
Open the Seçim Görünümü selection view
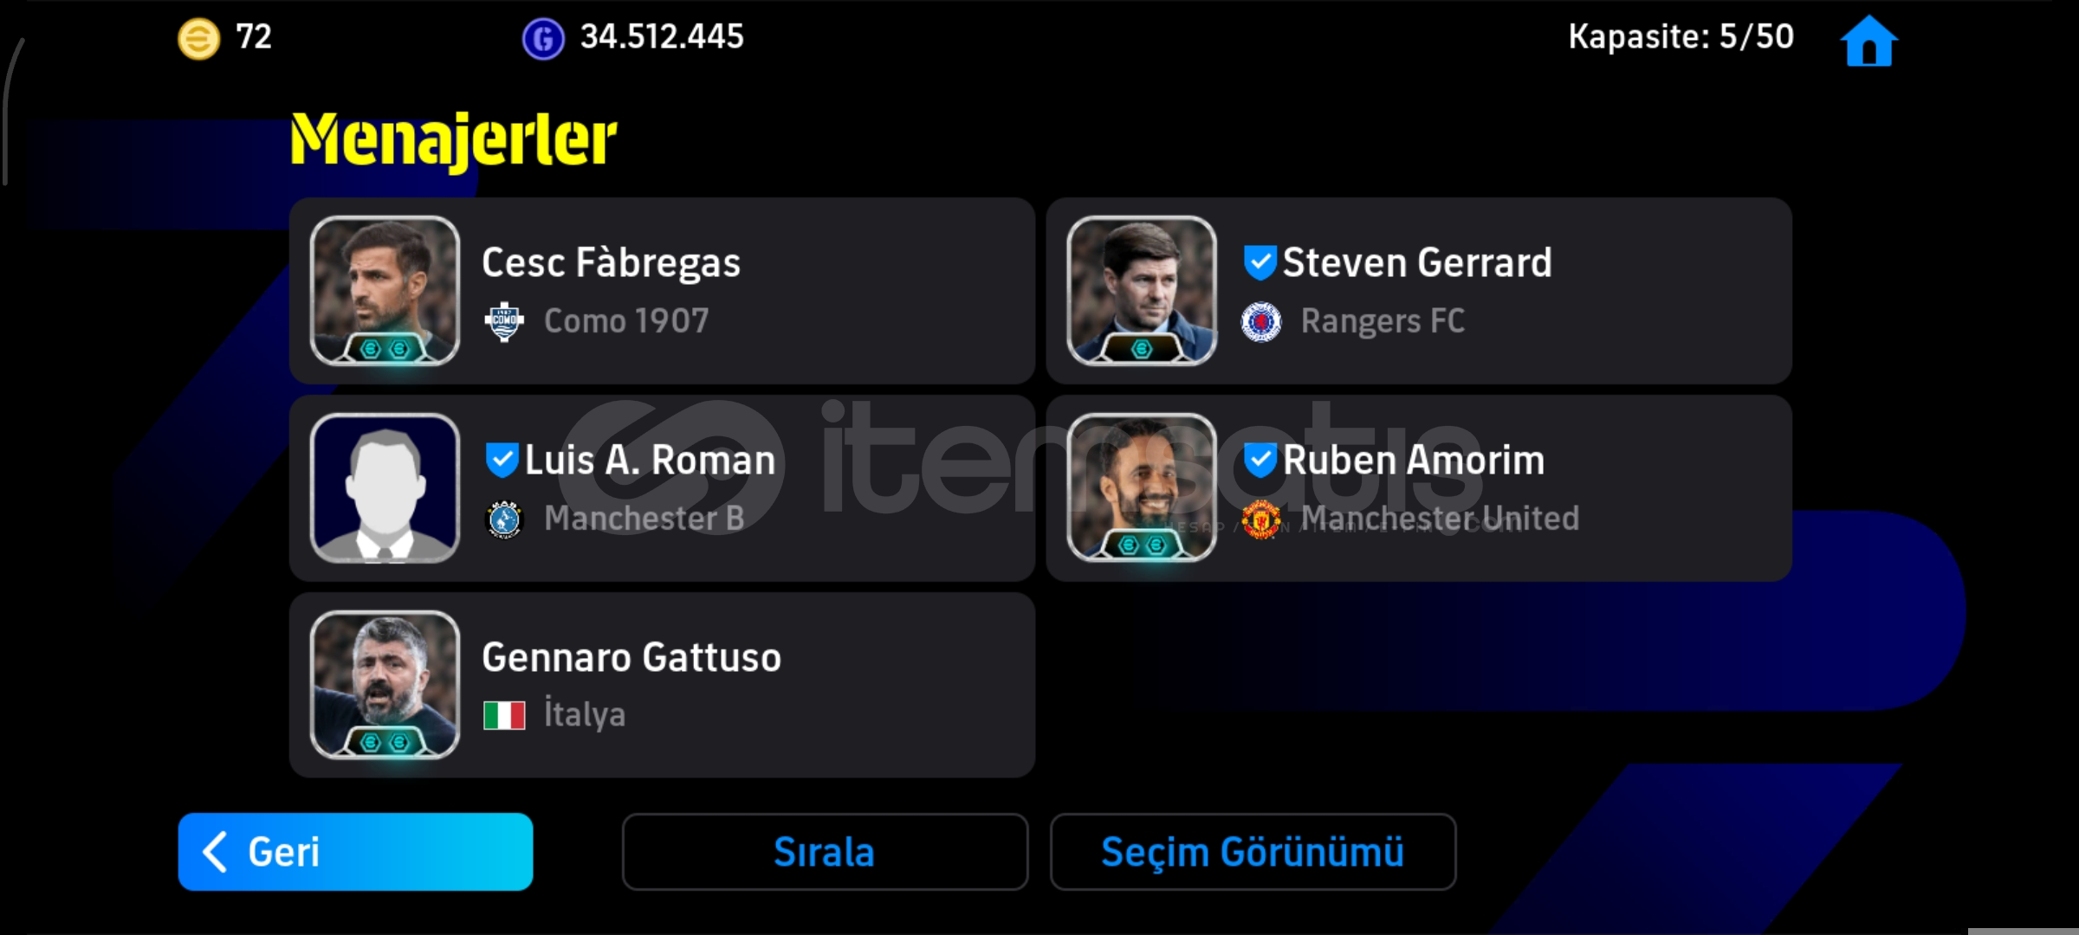1253,852
